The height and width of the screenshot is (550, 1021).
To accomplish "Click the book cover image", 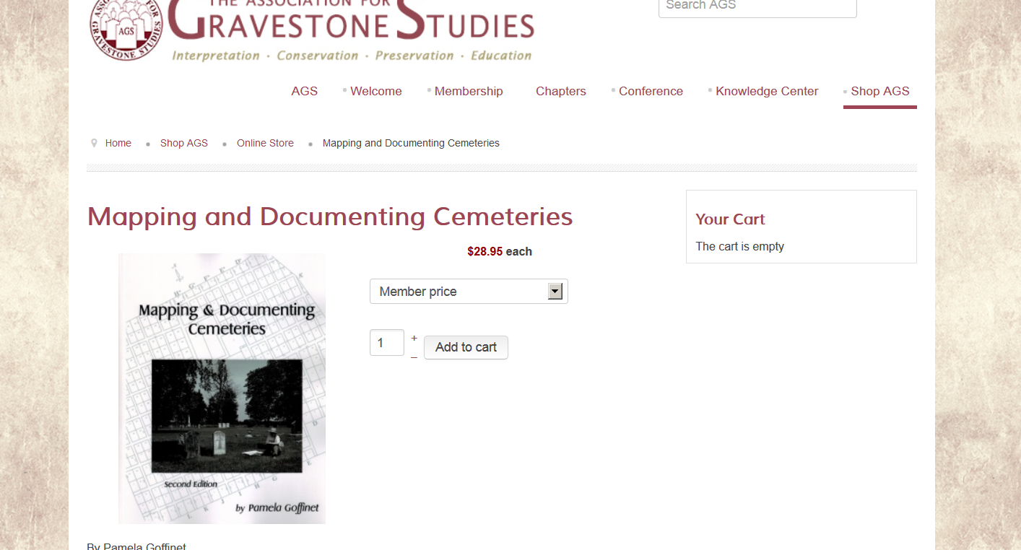I will click(x=222, y=388).
